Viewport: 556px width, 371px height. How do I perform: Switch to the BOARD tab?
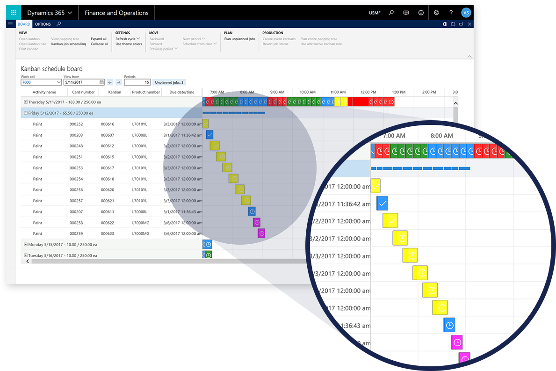[24, 24]
